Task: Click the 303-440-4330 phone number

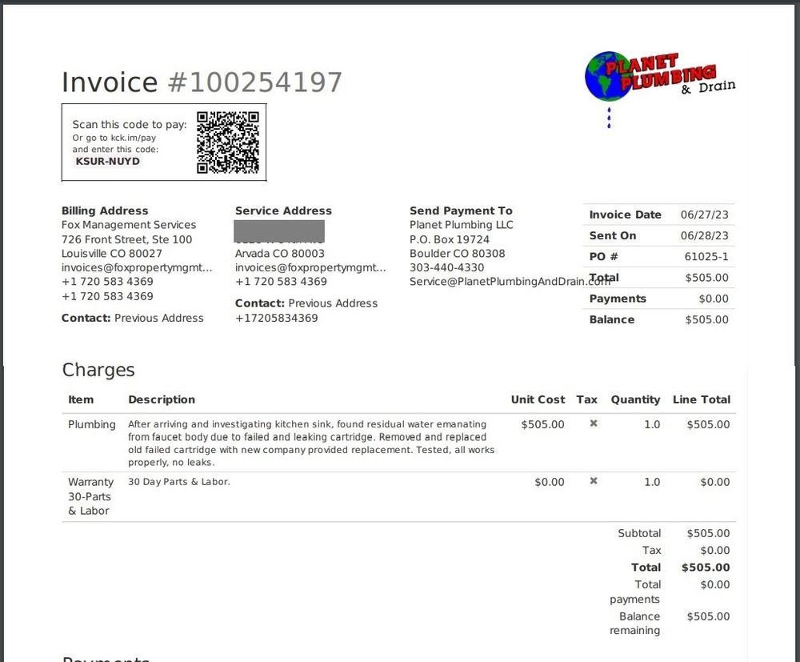Action: (446, 267)
